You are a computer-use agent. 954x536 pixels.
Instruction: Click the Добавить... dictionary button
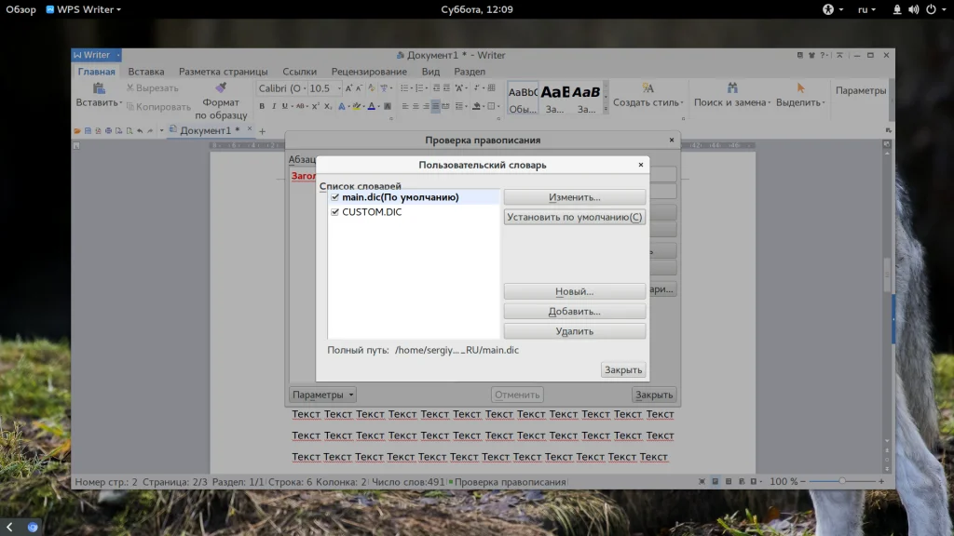point(574,312)
